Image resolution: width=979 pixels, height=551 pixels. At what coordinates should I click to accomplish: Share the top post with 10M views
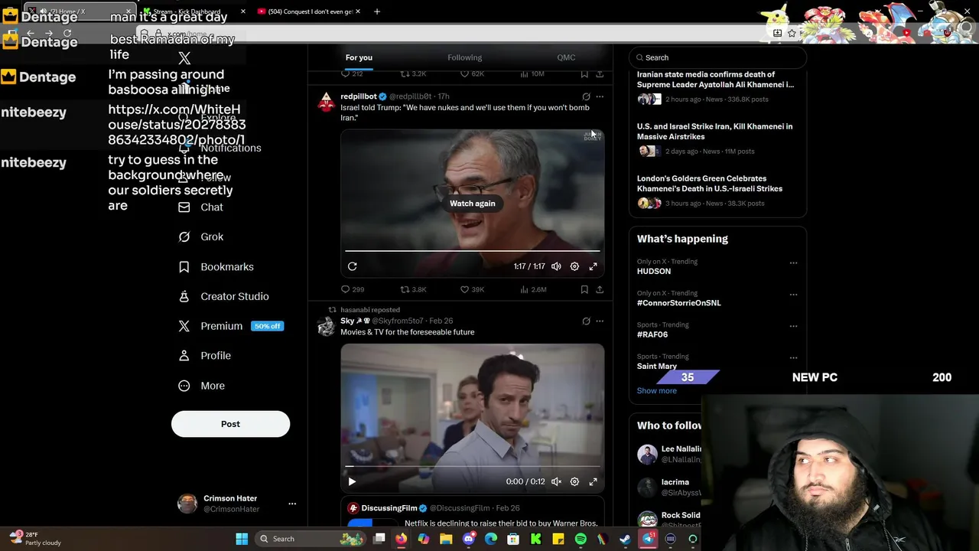coord(600,74)
